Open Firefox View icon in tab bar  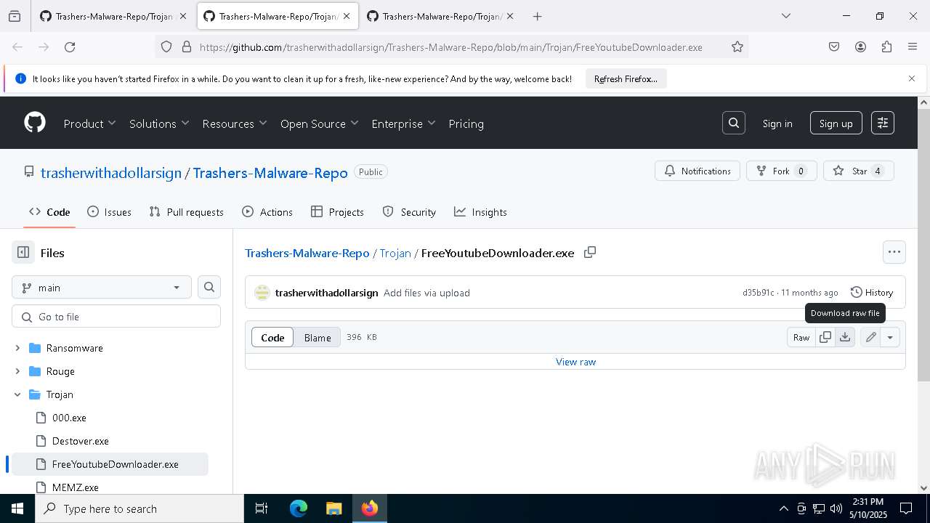(15, 16)
